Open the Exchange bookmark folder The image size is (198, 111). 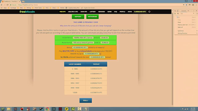click(12, 8)
